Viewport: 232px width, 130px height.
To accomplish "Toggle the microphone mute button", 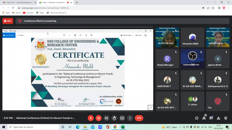I will (x=91, y=118).
